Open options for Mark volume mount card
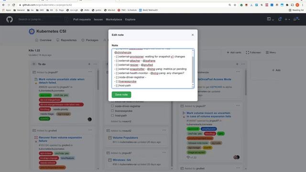Viewport: 306px width, 172px height. click(238, 106)
